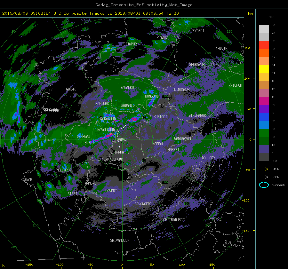Click the yellow 24SR arrow legend icon

[x=264, y=169]
